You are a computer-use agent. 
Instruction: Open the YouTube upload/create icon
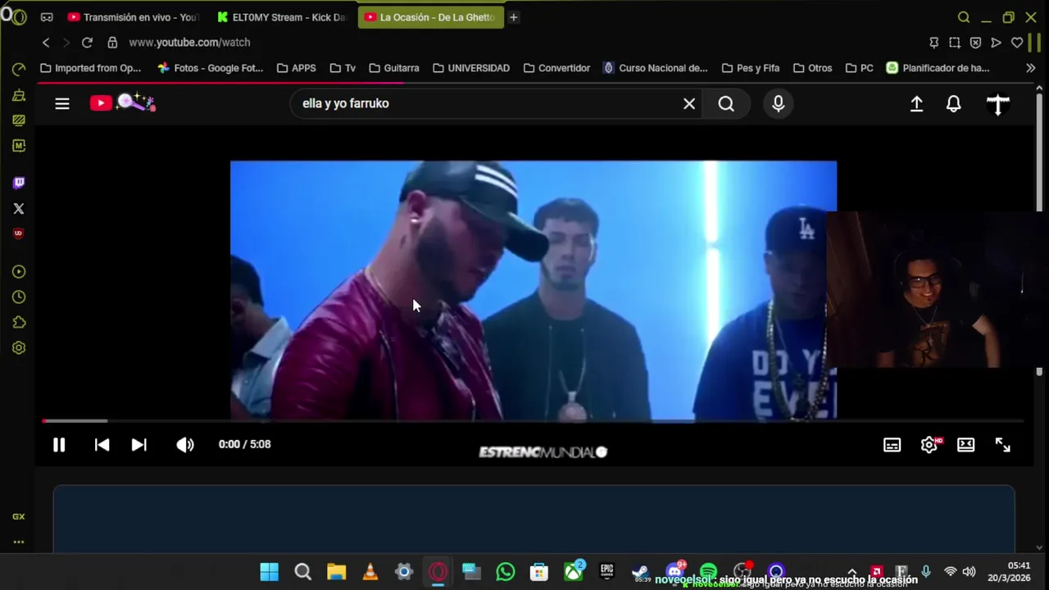pyautogui.click(x=916, y=103)
